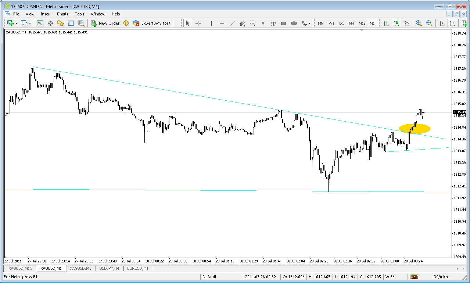Open the Market Watch window icon
The image size is (470, 283).
pos(40,23)
